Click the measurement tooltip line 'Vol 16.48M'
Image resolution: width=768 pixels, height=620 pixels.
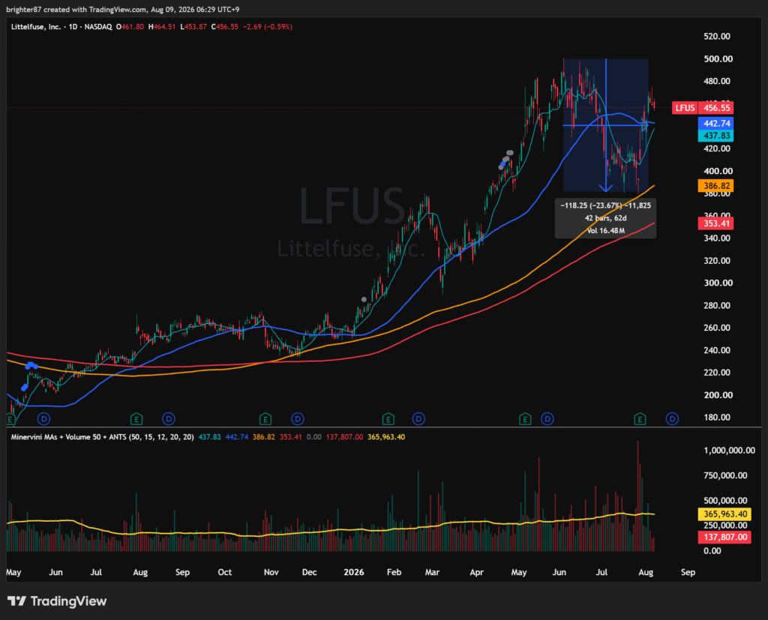pos(606,231)
